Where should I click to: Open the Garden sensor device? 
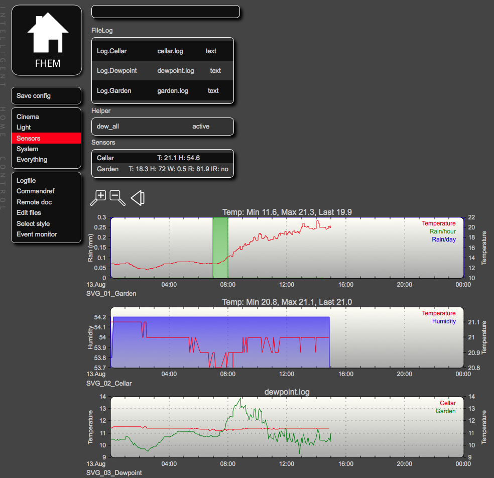(x=107, y=169)
